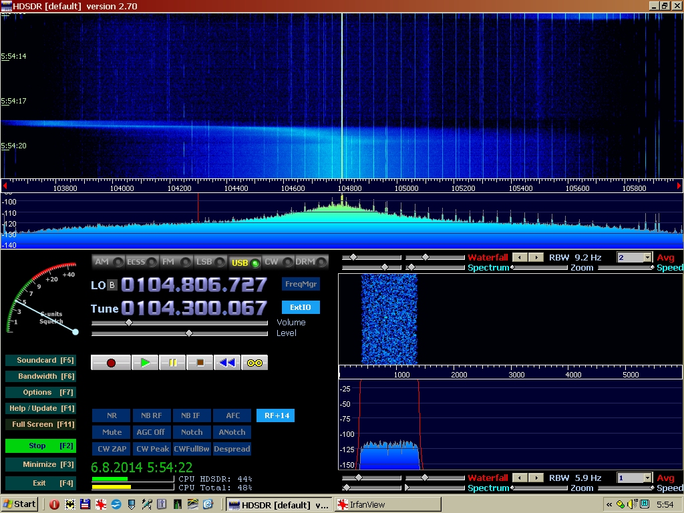The width and height of the screenshot is (684, 513).
Task: Switch to IrfanView in the taskbar
Action: [388, 505]
